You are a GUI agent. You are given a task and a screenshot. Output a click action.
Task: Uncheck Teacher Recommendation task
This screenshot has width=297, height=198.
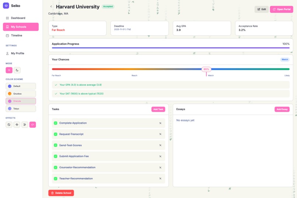click(56, 179)
